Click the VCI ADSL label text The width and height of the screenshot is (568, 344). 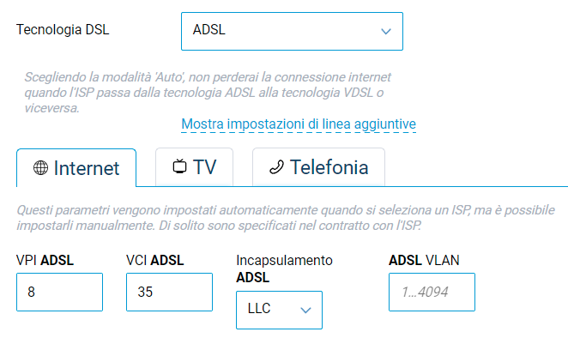click(x=155, y=260)
